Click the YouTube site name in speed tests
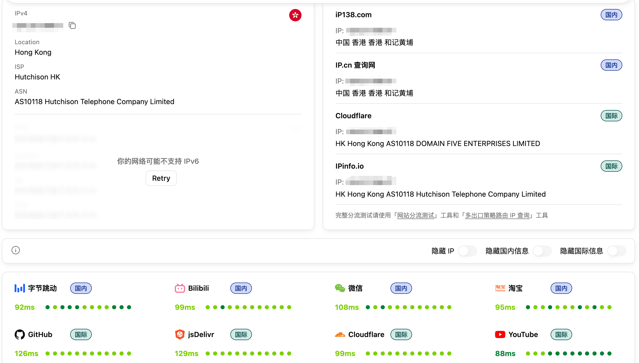This screenshot has width=639, height=363. click(523, 334)
